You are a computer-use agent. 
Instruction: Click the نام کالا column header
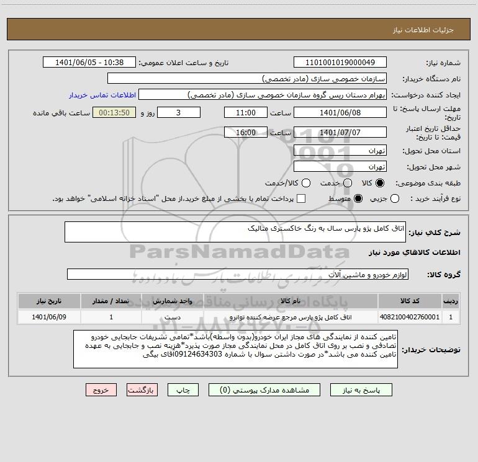pos(291,301)
